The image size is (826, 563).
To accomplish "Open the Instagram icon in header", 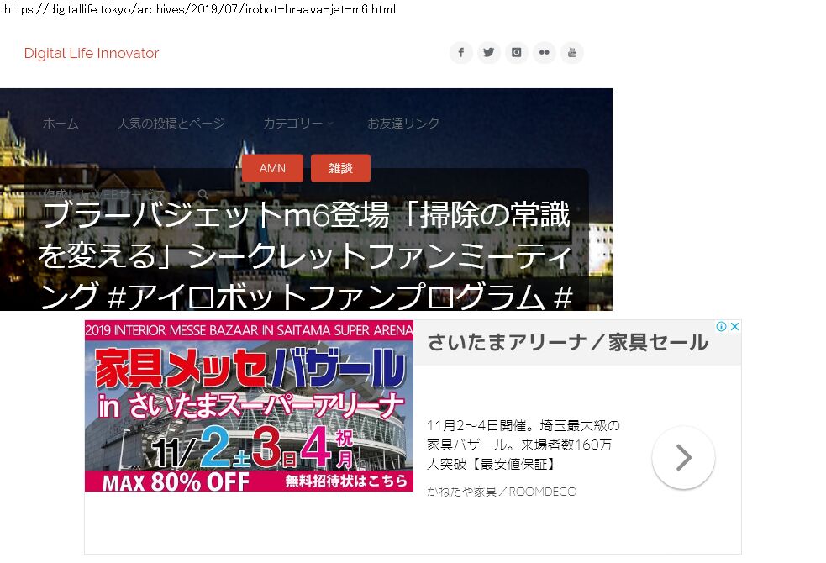I will 517,53.
